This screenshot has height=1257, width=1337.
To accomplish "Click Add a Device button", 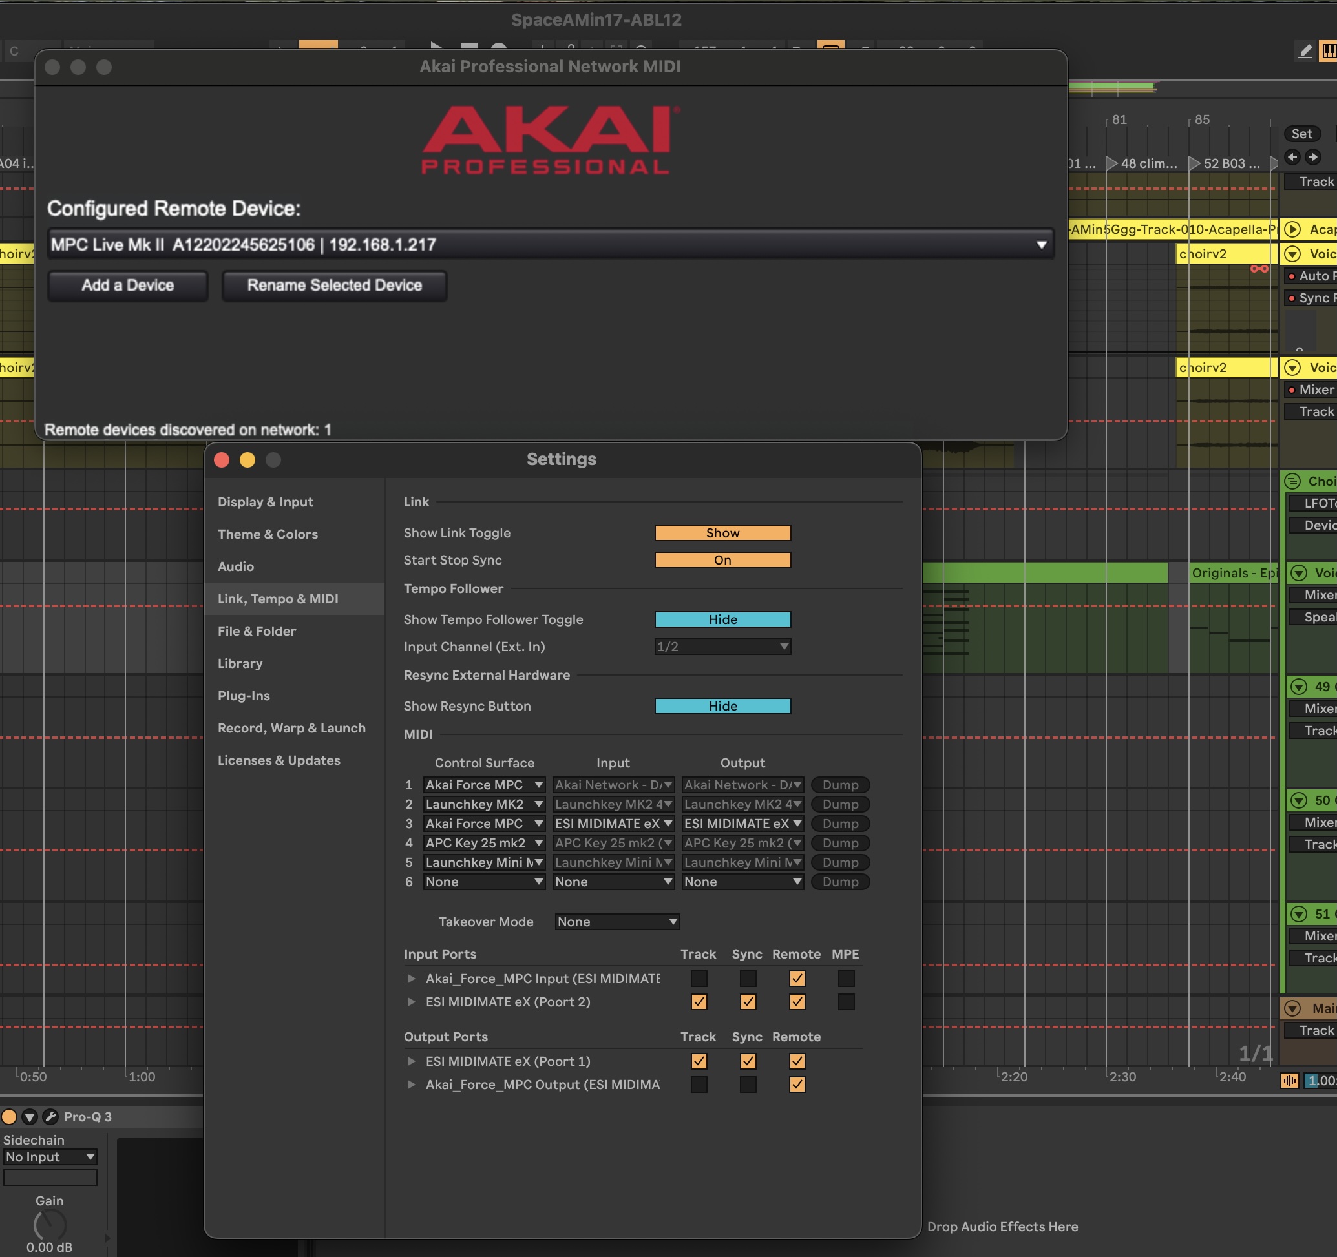I will [128, 286].
